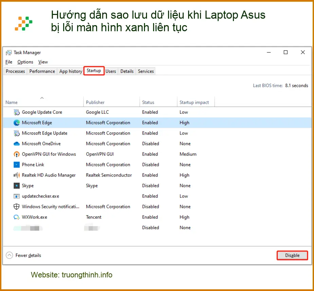The width and height of the screenshot is (314, 291).
Task: Minimize the Task Manager window
Action: pos(269,53)
